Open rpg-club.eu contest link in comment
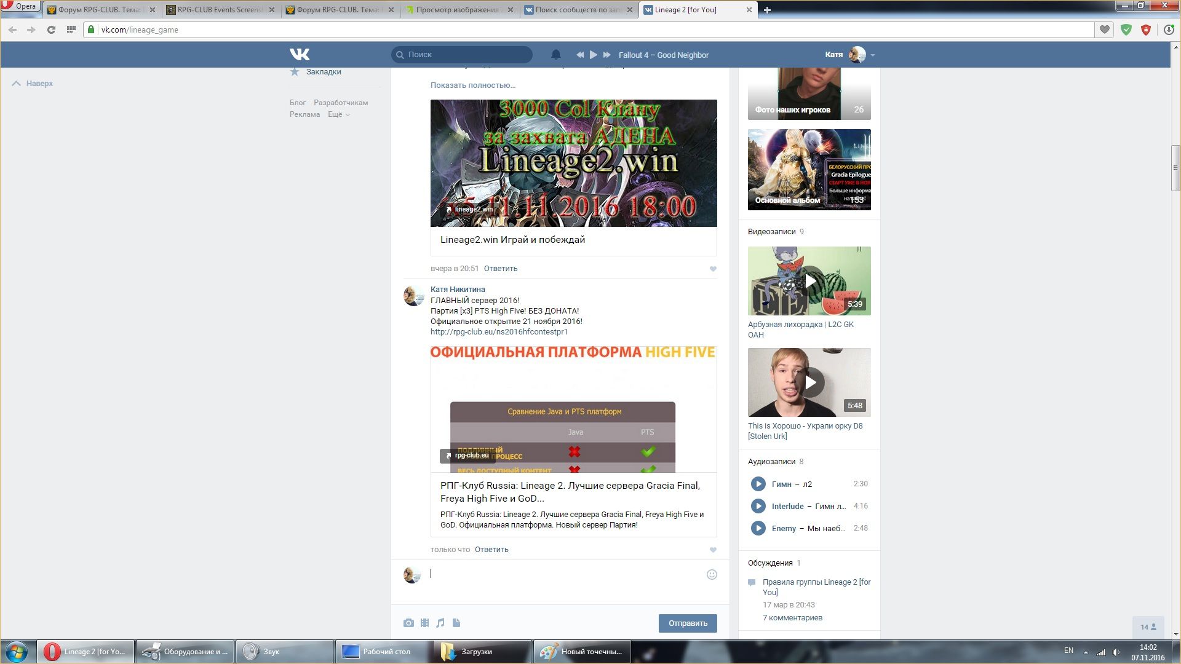 (x=498, y=331)
